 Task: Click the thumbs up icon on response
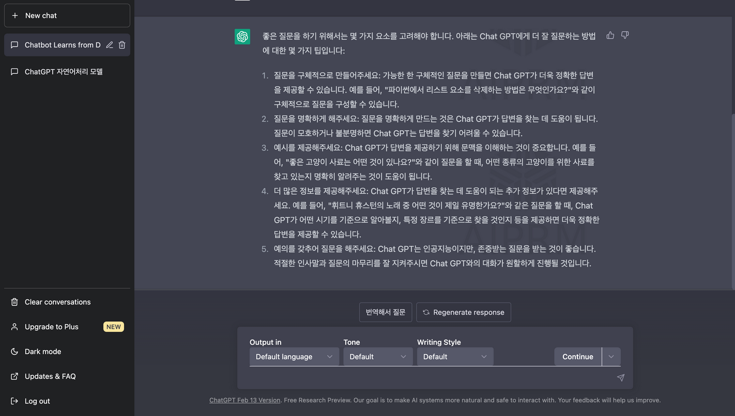pos(610,35)
